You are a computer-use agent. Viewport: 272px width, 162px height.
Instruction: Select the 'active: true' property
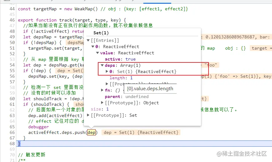coord(120,59)
